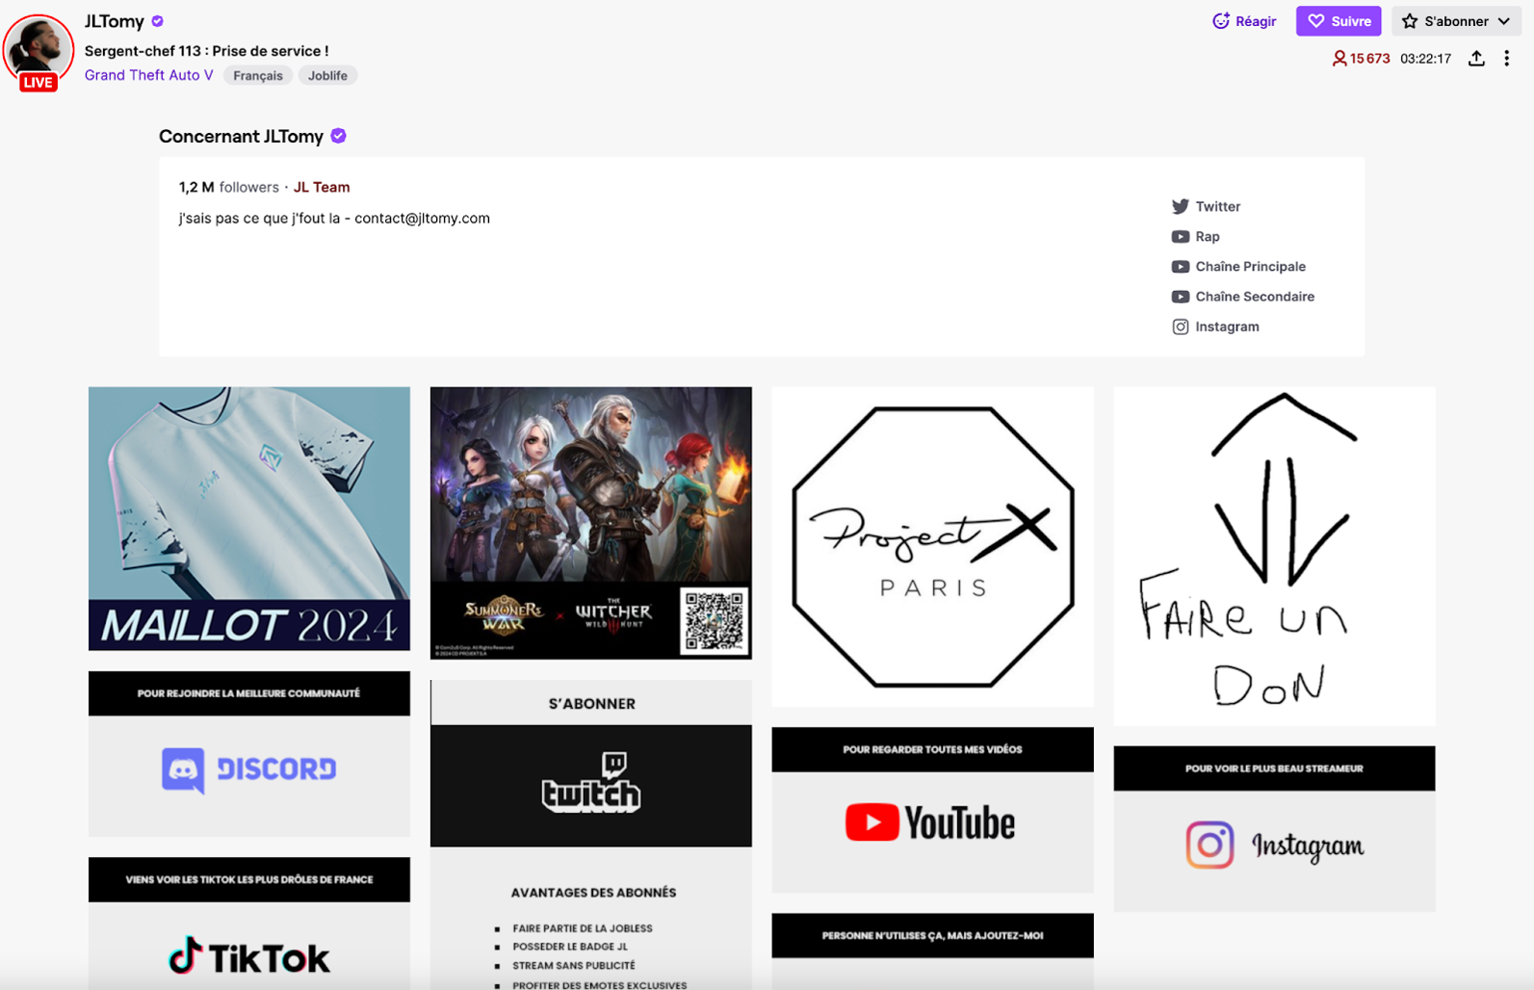Open the Faire un Don donation panel

[1274, 556]
